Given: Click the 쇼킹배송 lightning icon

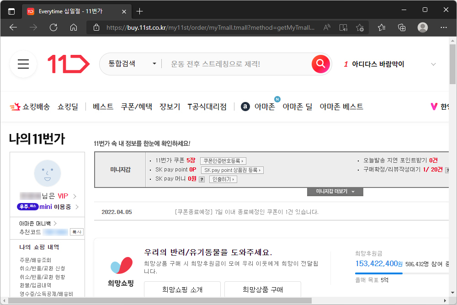Looking at the screenshot, I should (15, 107).
